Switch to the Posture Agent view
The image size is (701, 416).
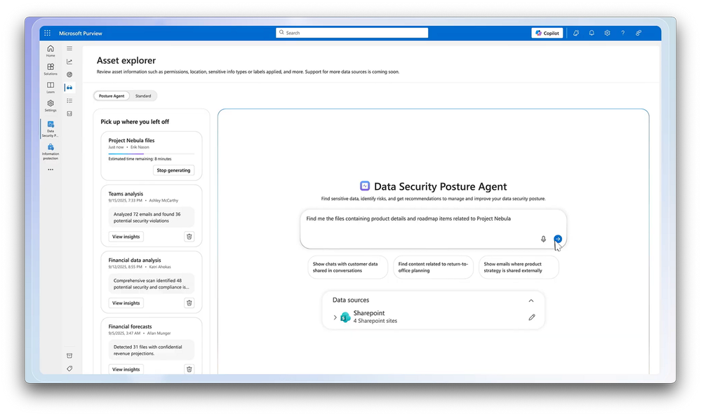[112, 96]
